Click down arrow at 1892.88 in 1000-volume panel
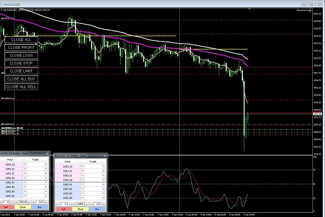Image resolution: width=325 pixels, height=217 pixels. [x=83, y=198]
